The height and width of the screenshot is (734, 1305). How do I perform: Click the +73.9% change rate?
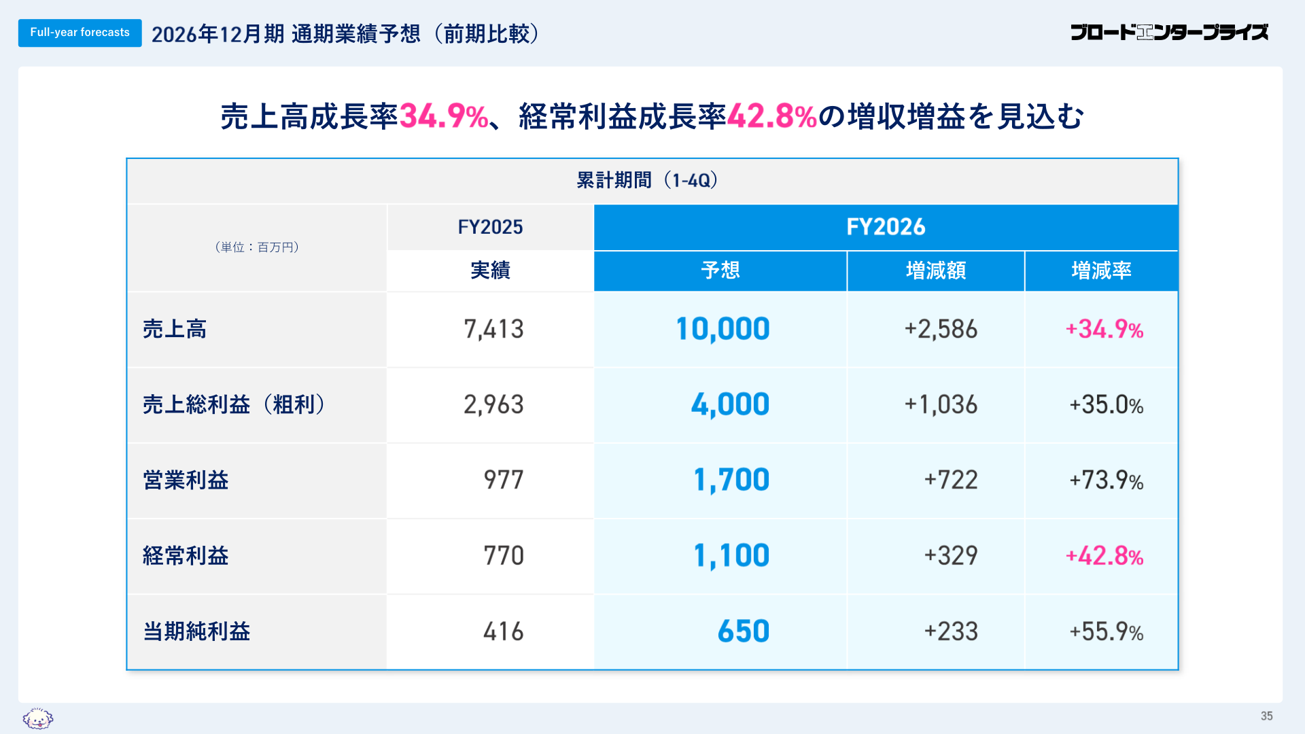1107,480
